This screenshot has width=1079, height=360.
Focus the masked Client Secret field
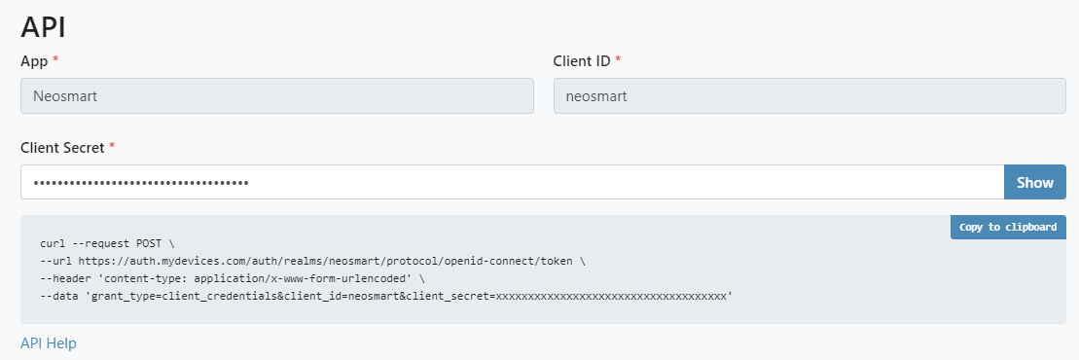513,182
